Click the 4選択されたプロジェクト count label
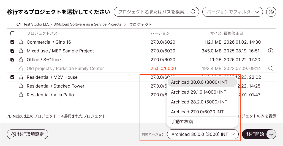 coord(83,116)
